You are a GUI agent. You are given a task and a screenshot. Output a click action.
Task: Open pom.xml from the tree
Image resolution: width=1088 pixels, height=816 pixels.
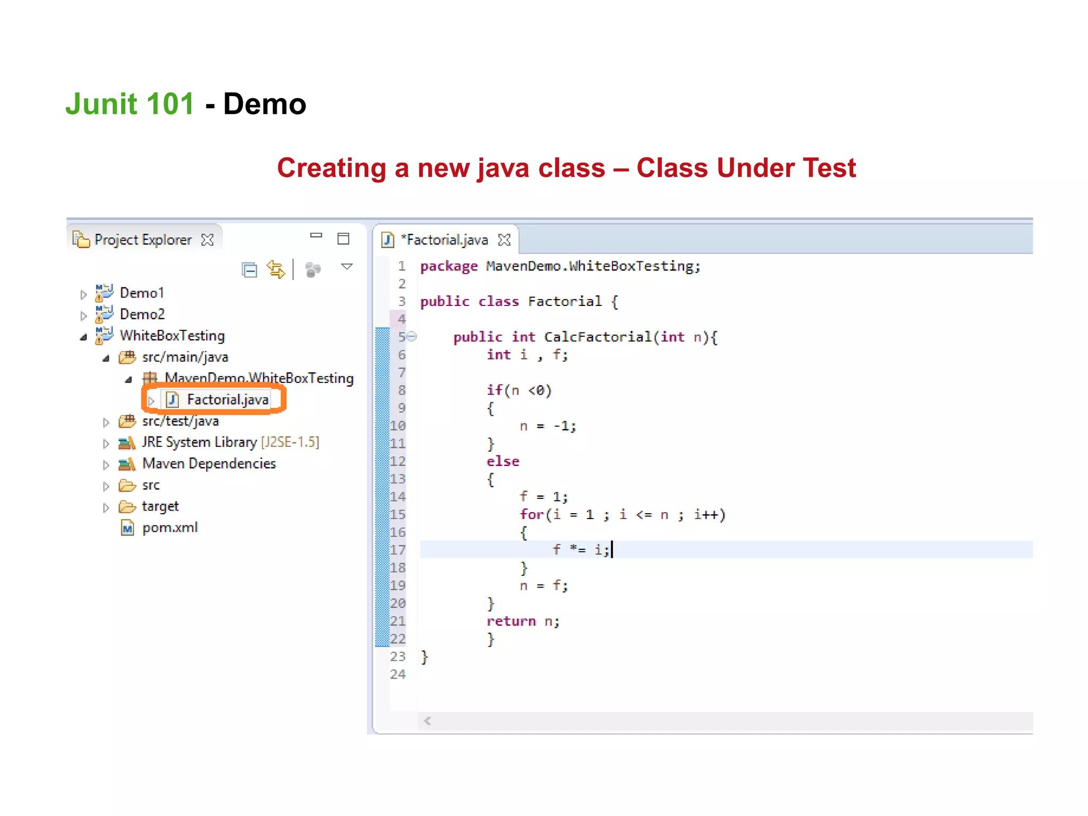[170, 528]
